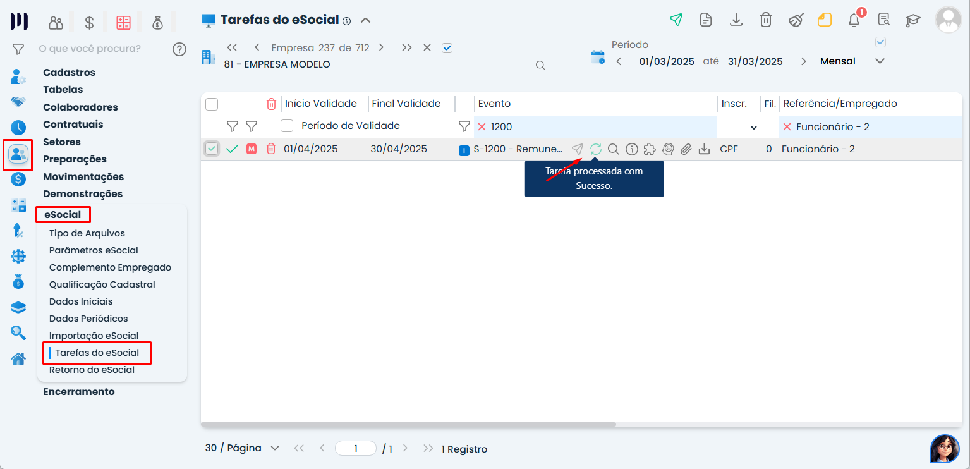This screenshot has width=970, height=469.
Task: Toggle the checkbox above the Mensal selector
Action: click(x=880, y=42)
